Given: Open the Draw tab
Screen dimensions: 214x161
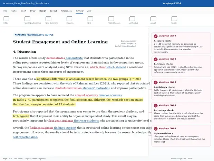Looking at the screenshot, I should click(x=33, y=11).
